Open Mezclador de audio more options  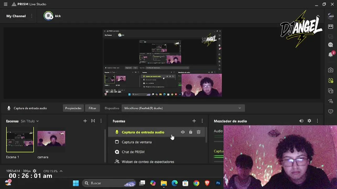(317, 121)
